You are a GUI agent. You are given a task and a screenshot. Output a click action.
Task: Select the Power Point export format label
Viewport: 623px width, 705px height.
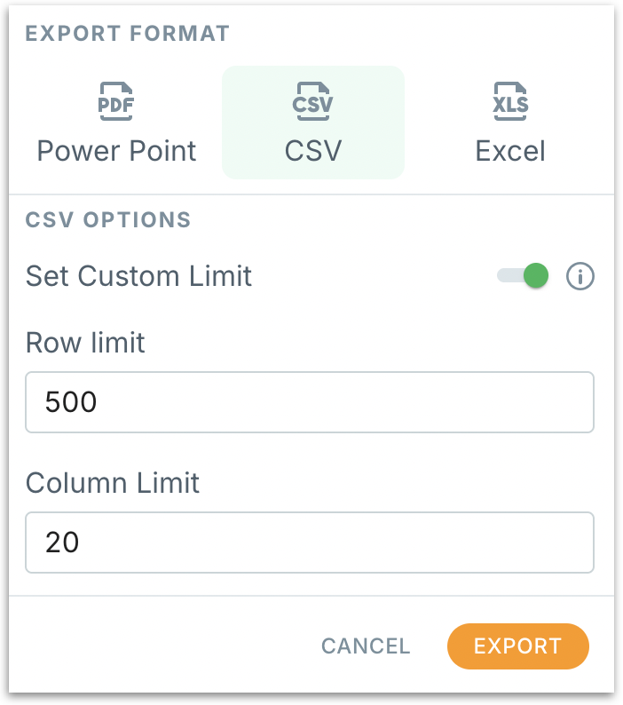click(x=116, y=150)
